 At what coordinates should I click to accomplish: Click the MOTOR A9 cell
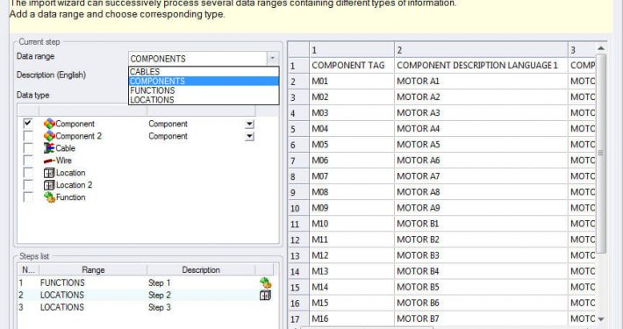(x=481, y=208)
